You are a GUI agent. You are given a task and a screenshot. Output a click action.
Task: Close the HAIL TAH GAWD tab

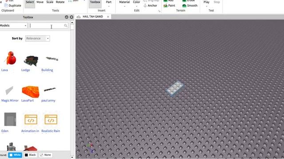pos(108,17)
